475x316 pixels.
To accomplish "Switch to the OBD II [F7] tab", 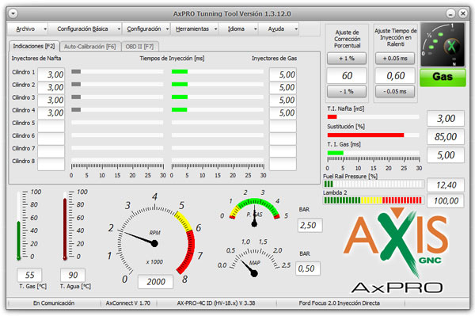I will [x=139, y=47].
